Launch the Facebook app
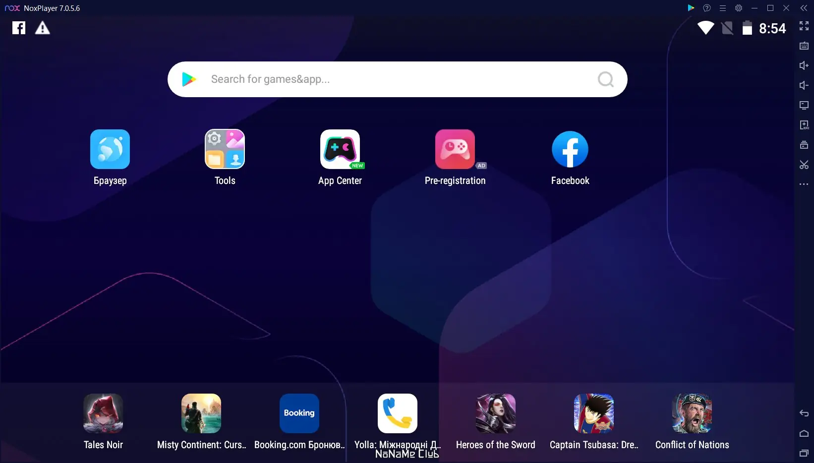This screenshot has width=814, height=463. (x=570, y=149)
